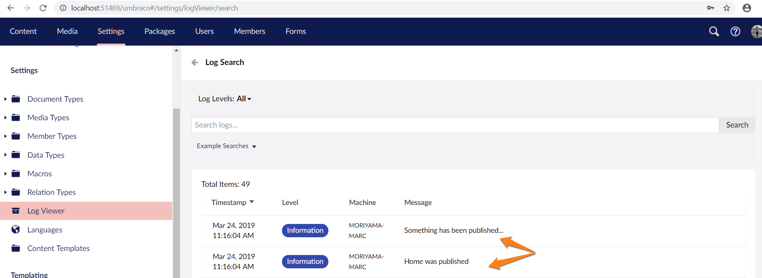762x278 pixels.
Task: Click the browser forward arrow
Action: click(27, 8)
